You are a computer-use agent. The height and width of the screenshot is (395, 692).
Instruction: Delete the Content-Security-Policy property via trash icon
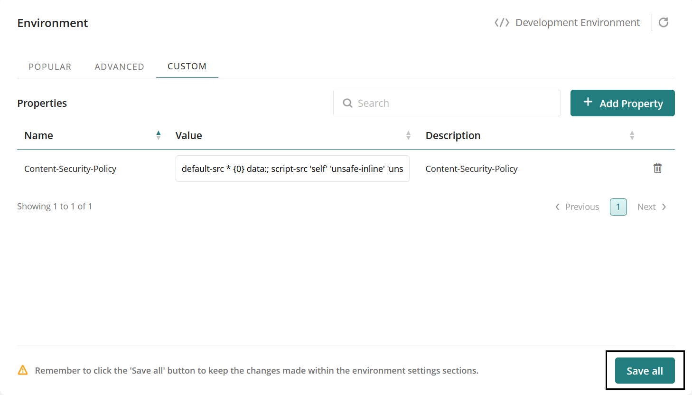[657, 168]
